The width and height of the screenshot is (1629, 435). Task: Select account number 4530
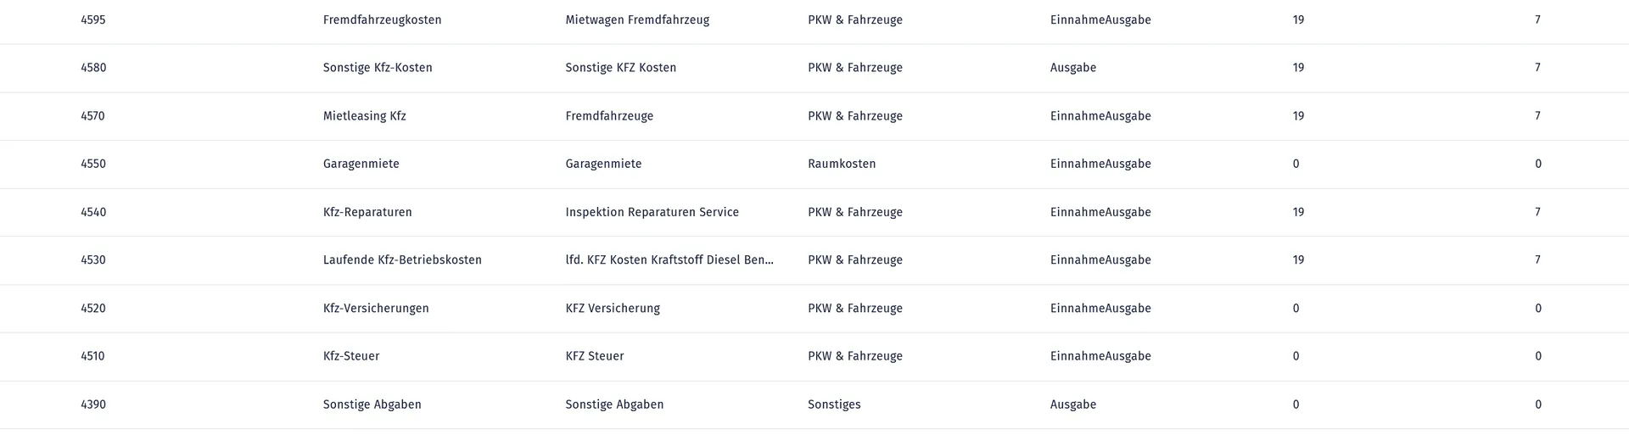coord(93,260)
